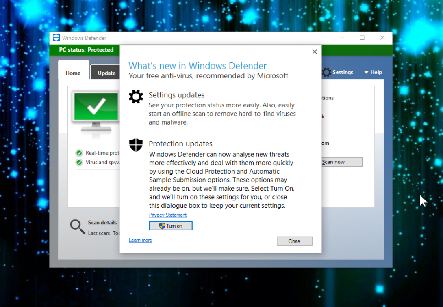Click the magnifying glass Scan details icon

tap(77, 227)
